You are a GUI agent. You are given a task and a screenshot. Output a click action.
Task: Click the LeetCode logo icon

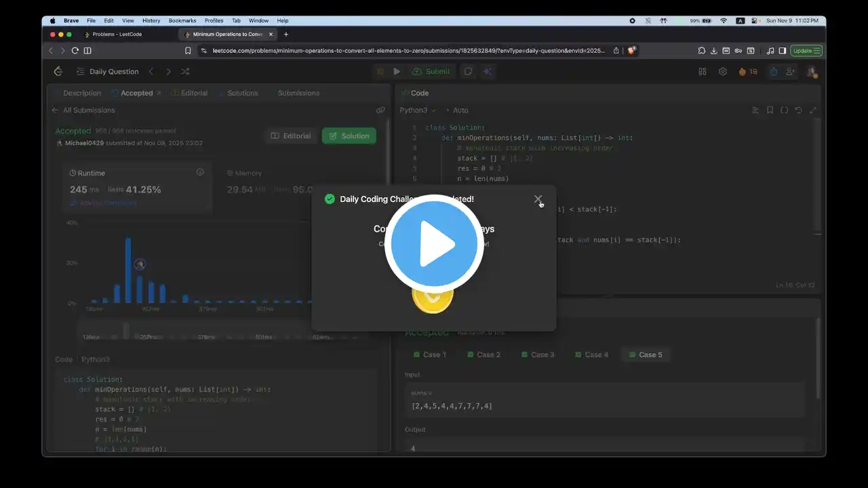[58, 71]
